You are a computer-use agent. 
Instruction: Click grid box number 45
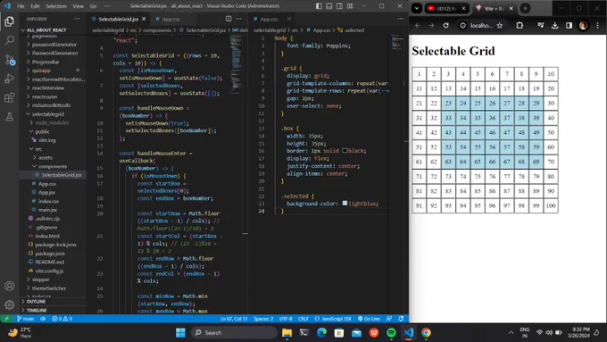tap(478, 132)
